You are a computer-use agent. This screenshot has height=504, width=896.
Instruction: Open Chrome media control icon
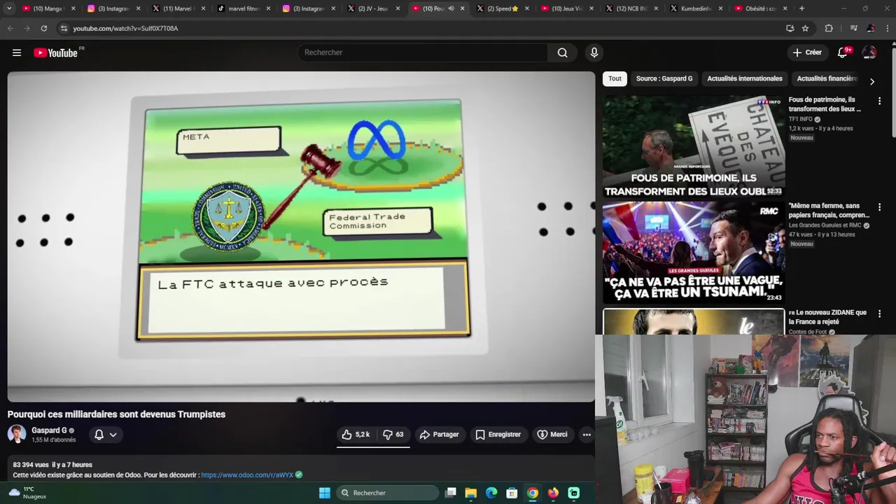tap(853, 28)
